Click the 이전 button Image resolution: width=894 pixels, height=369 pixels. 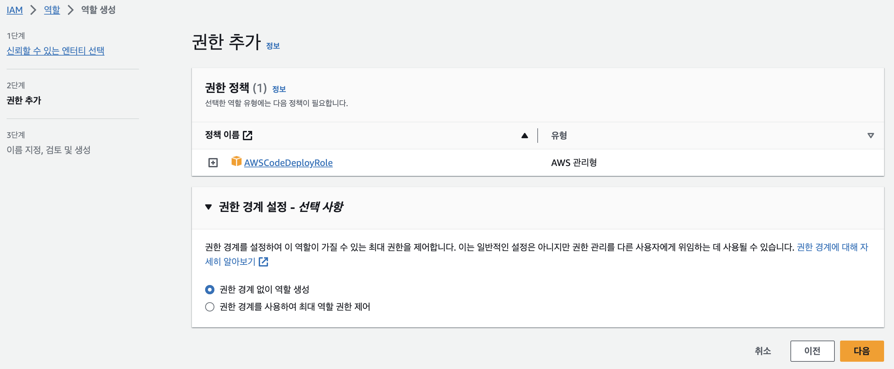pos(812,351)
